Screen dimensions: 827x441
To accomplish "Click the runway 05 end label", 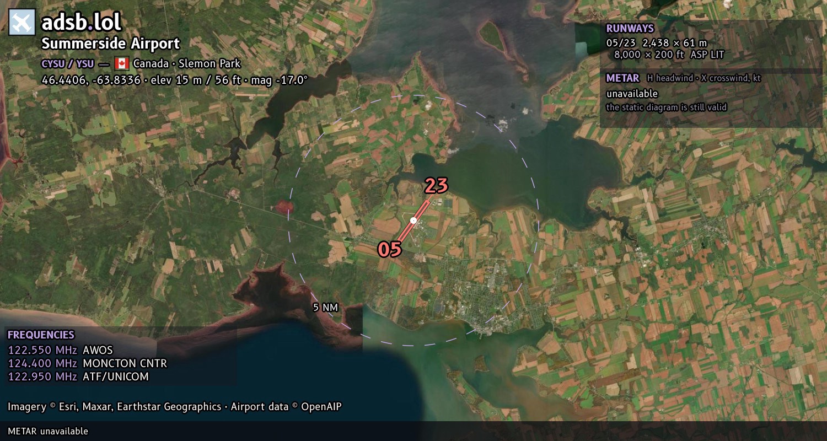I will [x=389, y=250].
